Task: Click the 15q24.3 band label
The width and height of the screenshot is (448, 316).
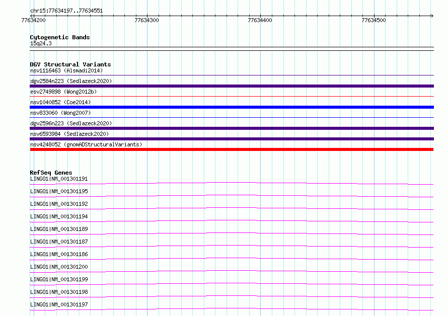Action: pyautogui.click(x=41, y=43)
